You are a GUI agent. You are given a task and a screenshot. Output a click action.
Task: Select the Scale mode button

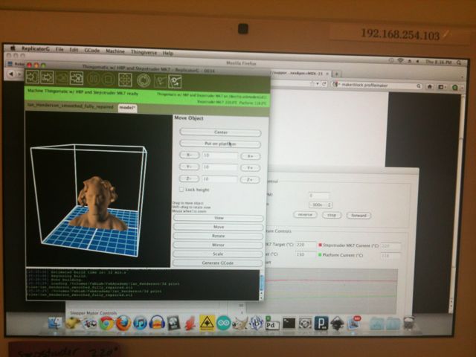pyautogui.click(x=218, y=254)
